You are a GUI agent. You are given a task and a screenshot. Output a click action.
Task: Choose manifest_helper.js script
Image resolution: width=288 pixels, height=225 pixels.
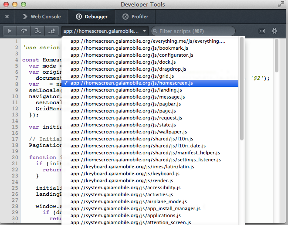point(150,153)
